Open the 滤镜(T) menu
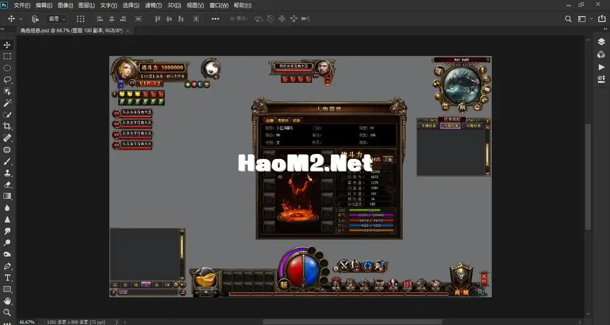Screen dimensions: 610x325 (154, 5)
